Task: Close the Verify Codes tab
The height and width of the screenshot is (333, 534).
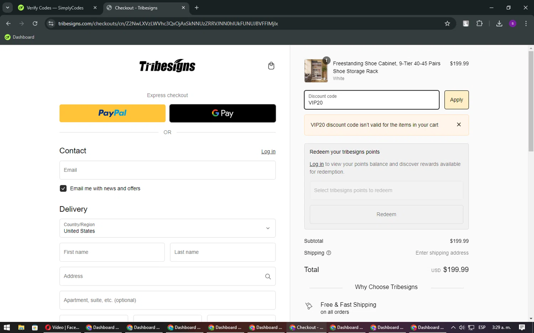Action: [95, 7]
